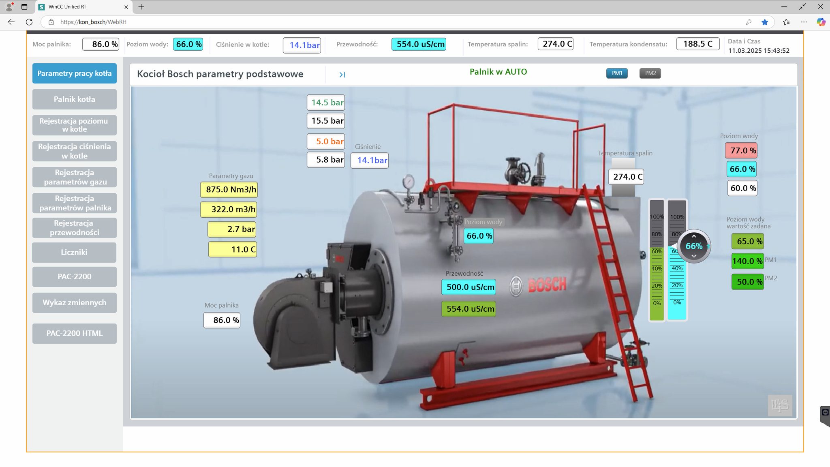Click the 15.5 bar pressure field

point(326,121)
